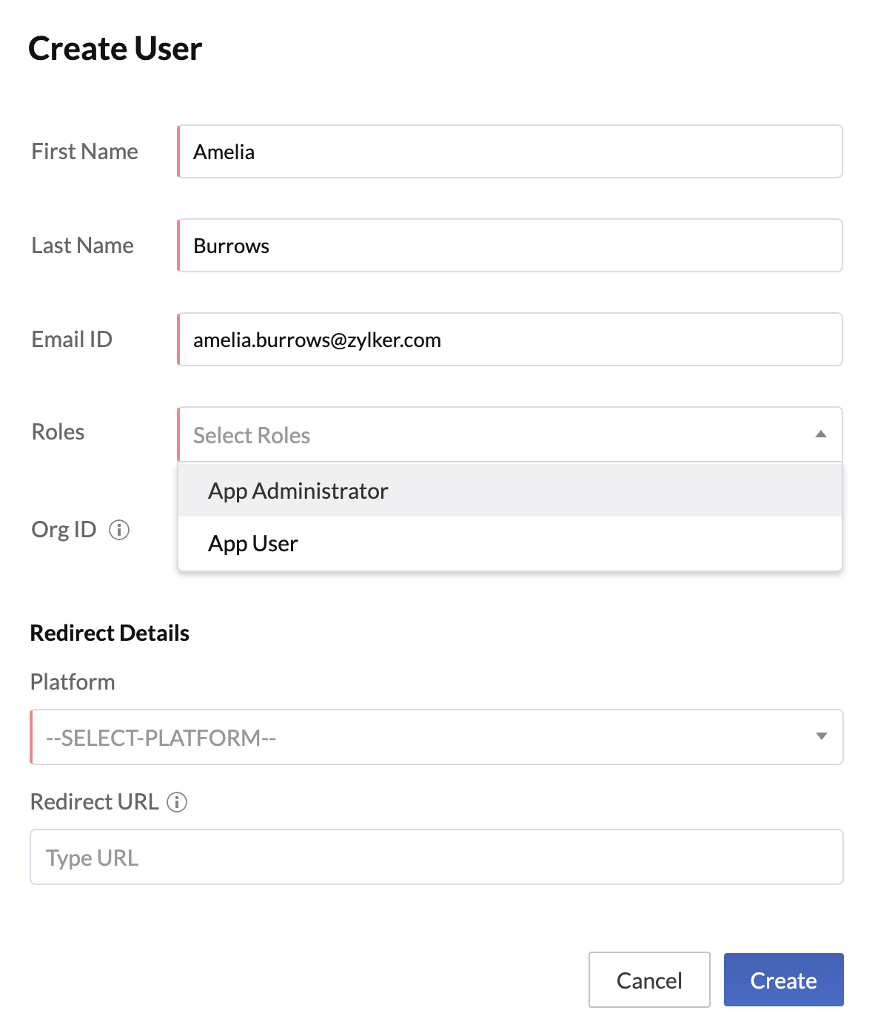Click the Type URL input field
875x1033 pixels.
click(x=437, y=857)
